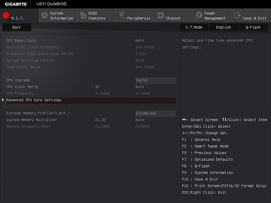Click the Power Management lightning icon
Viewport: 271px width, 203px height.
tap(199, 15)
